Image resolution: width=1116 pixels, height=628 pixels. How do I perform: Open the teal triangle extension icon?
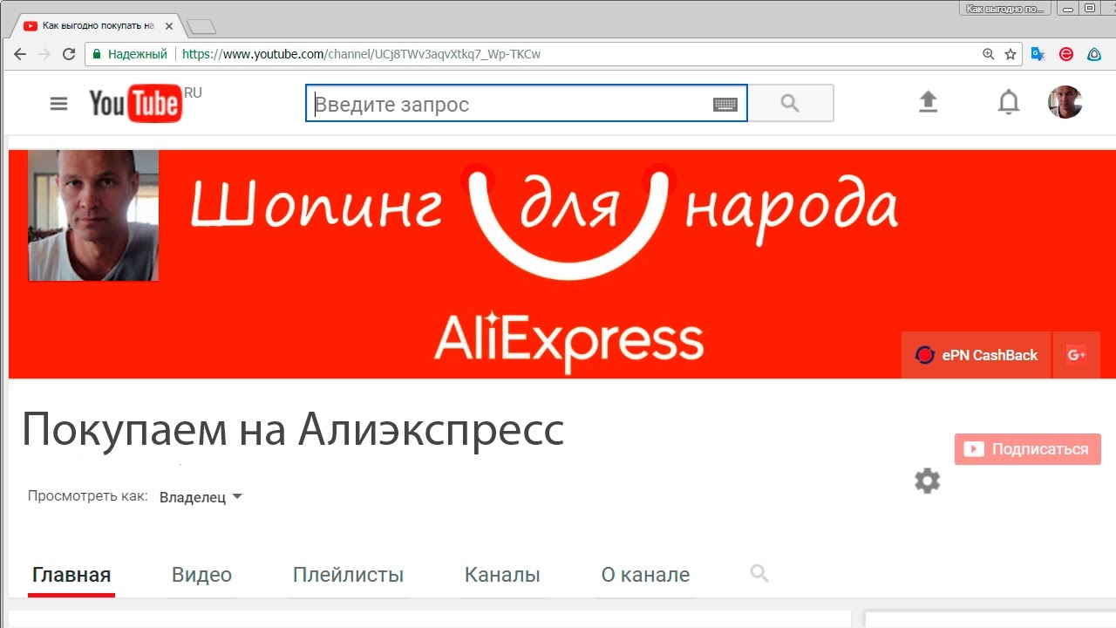click(x=1094, y=54)
